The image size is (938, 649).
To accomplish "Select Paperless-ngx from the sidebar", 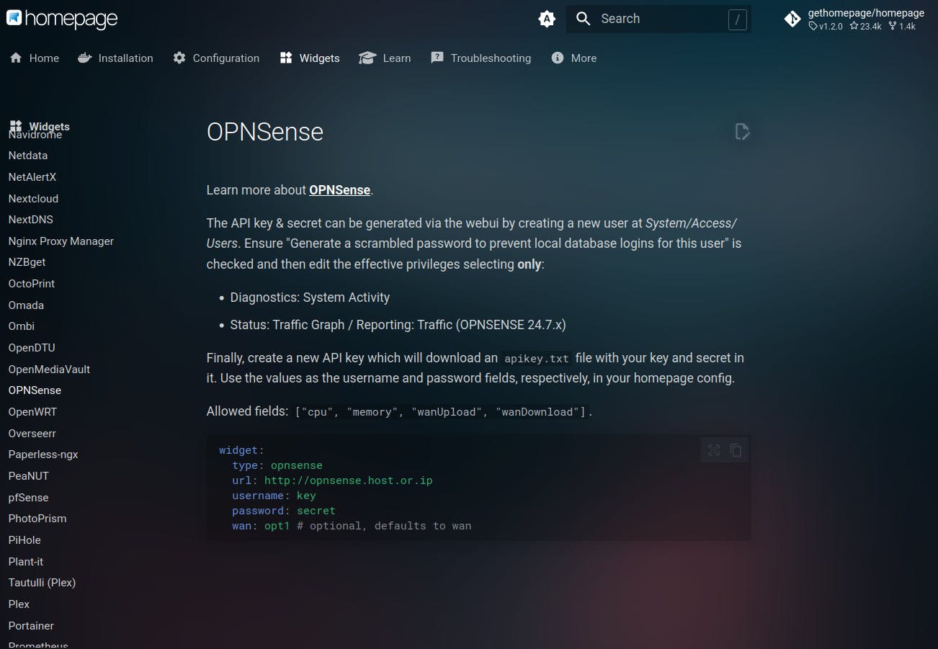I will point(43,455).
